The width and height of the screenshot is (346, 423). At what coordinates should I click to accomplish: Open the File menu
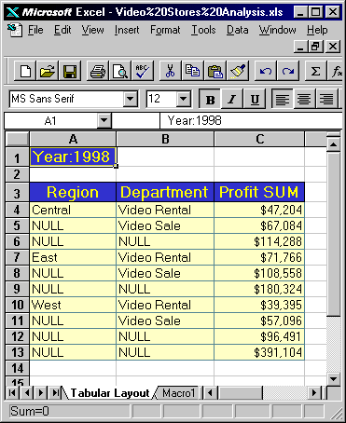[x=35, y=30]
